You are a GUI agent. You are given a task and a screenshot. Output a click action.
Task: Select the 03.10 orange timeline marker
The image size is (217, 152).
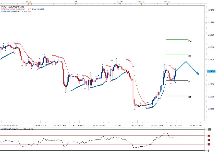(119, 4)
